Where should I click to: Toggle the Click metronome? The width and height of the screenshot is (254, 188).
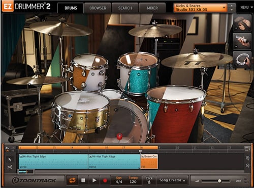(x=149, y=180)
